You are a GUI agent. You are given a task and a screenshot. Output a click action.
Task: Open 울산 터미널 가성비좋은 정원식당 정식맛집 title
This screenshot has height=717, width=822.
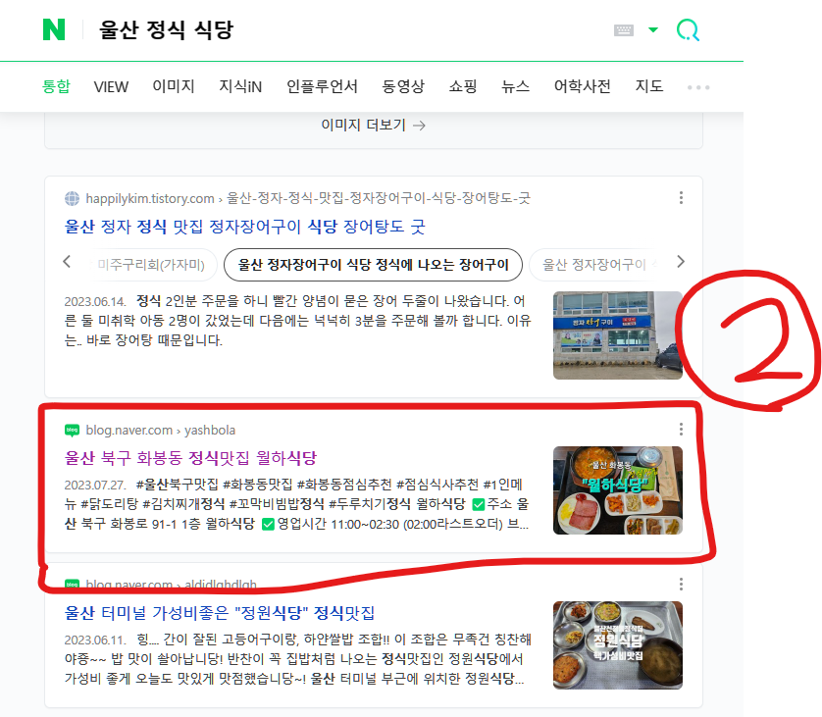pos(219,613)
